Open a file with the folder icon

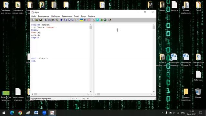(x=37, y=20)
